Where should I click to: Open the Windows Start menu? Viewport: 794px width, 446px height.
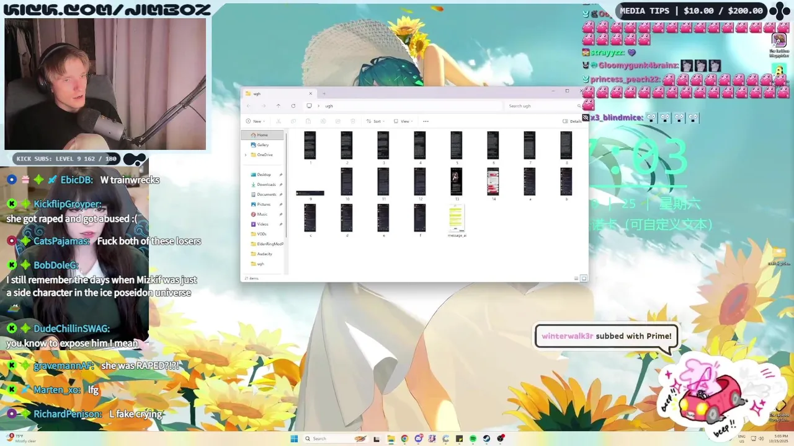[x=294, y=439]
